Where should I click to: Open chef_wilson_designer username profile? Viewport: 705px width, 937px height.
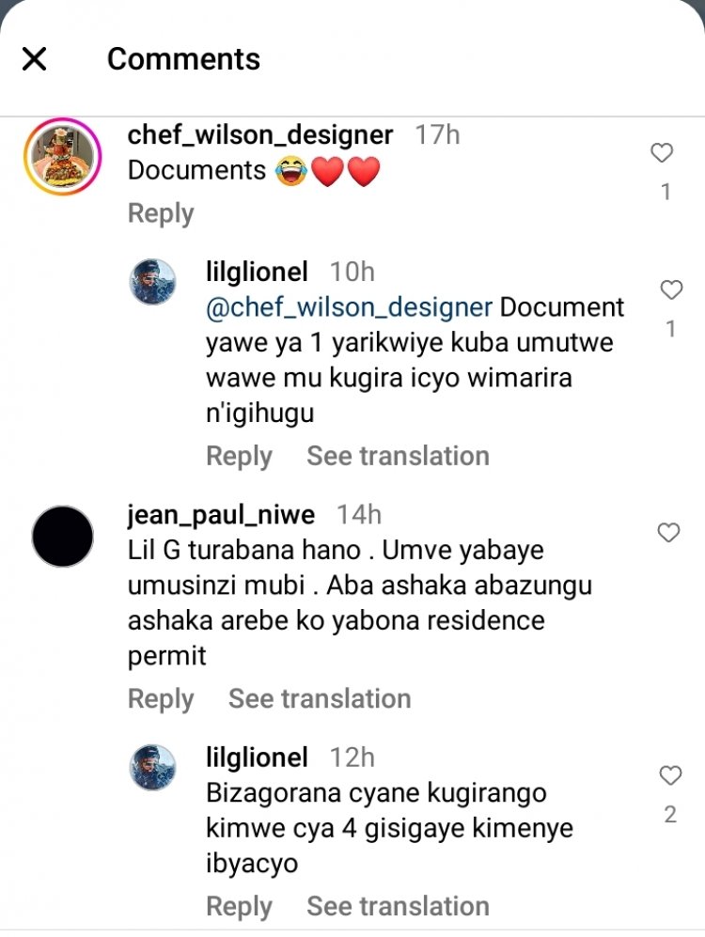tap(259, 135)
